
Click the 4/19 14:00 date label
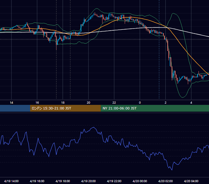11,181
